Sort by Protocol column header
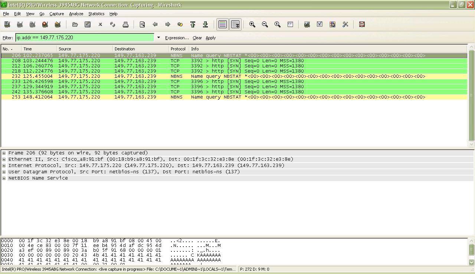 tap(179, 49)
